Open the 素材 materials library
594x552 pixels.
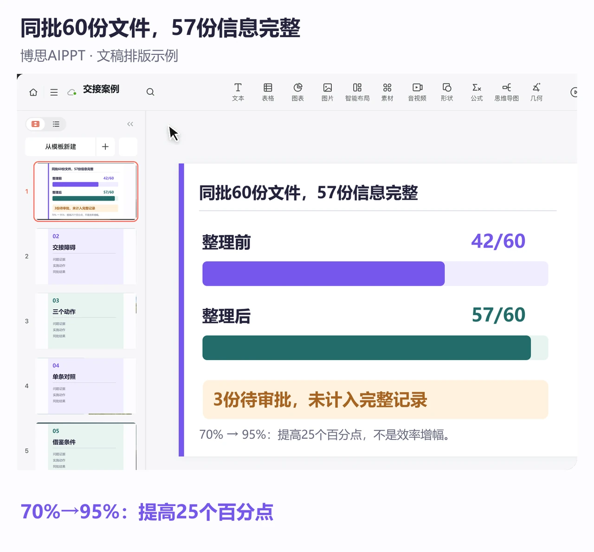pos(387,92)
